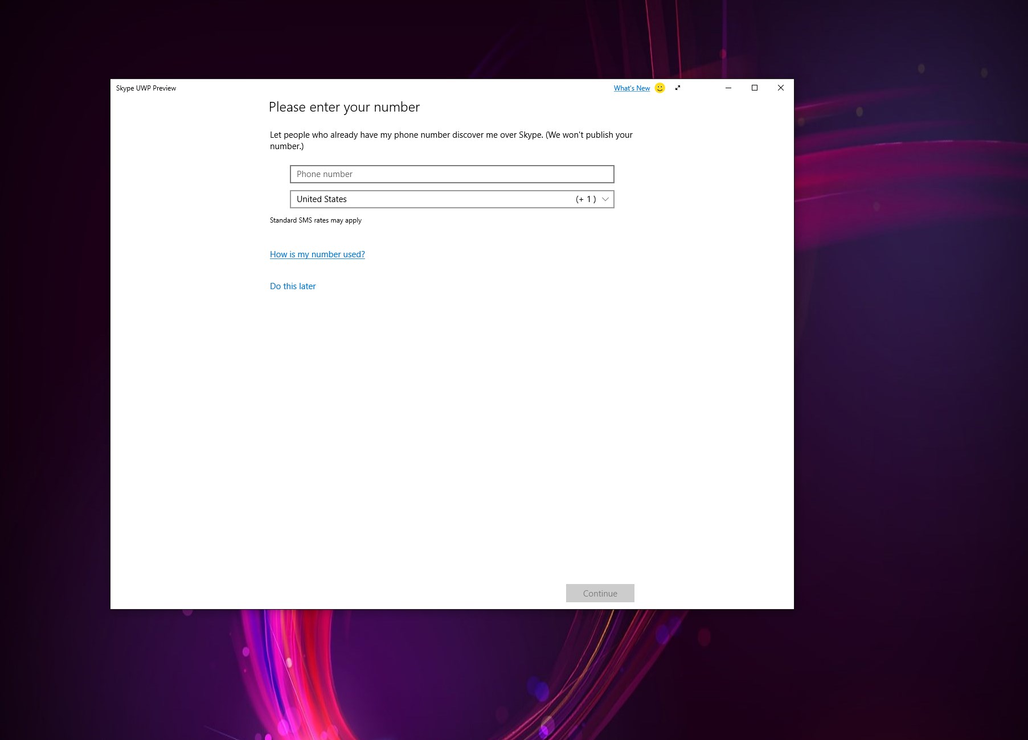Click the country selector chevron arrow
1028x740 pixels.
click(x=605, y=199)
